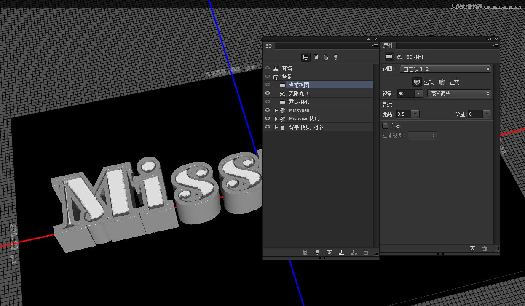Hide the 无限光 1 light
The height and width of the screenshot is (306, 525).
(x=268, y=93)
